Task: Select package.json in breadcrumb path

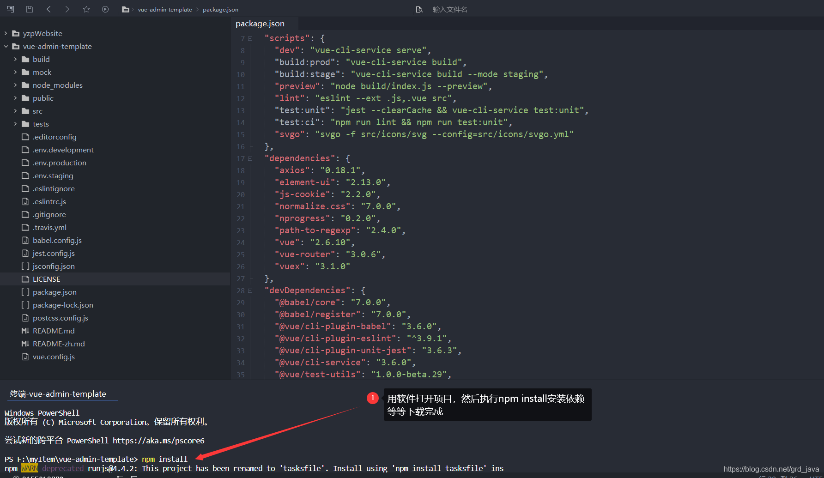Action: point(220,9)
